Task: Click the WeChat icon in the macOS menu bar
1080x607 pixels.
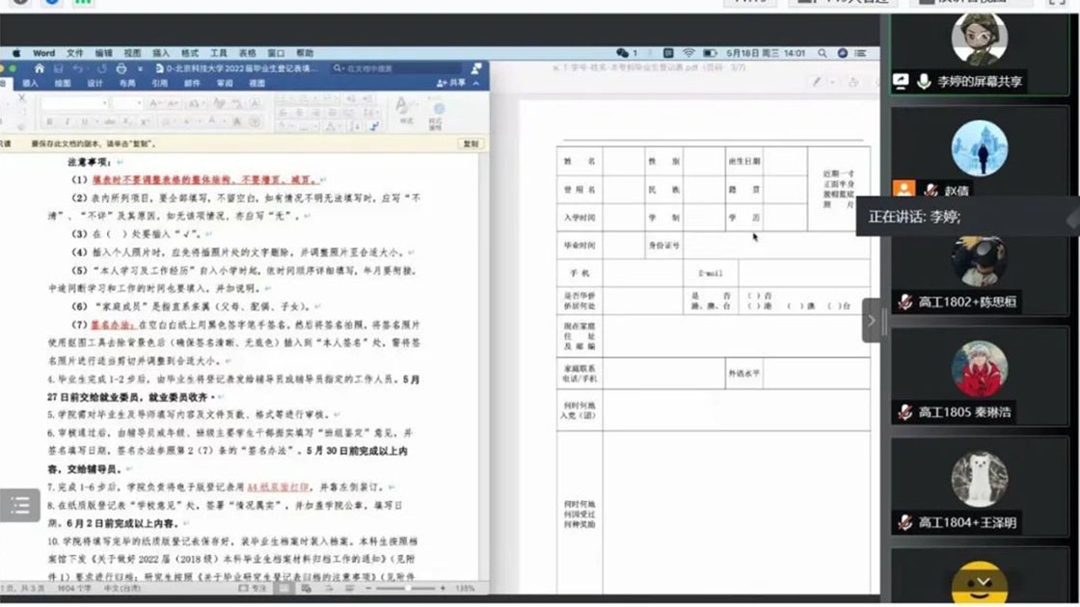Action: click(623, 53)
